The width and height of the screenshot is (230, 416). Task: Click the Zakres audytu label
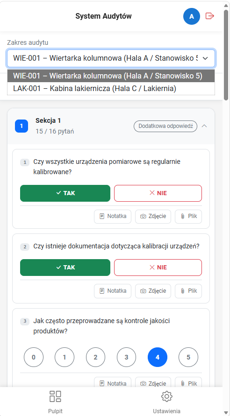point(28,42)
